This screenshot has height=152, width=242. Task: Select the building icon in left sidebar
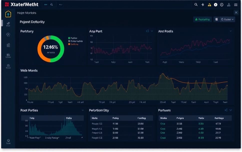(x=8, y=45)
